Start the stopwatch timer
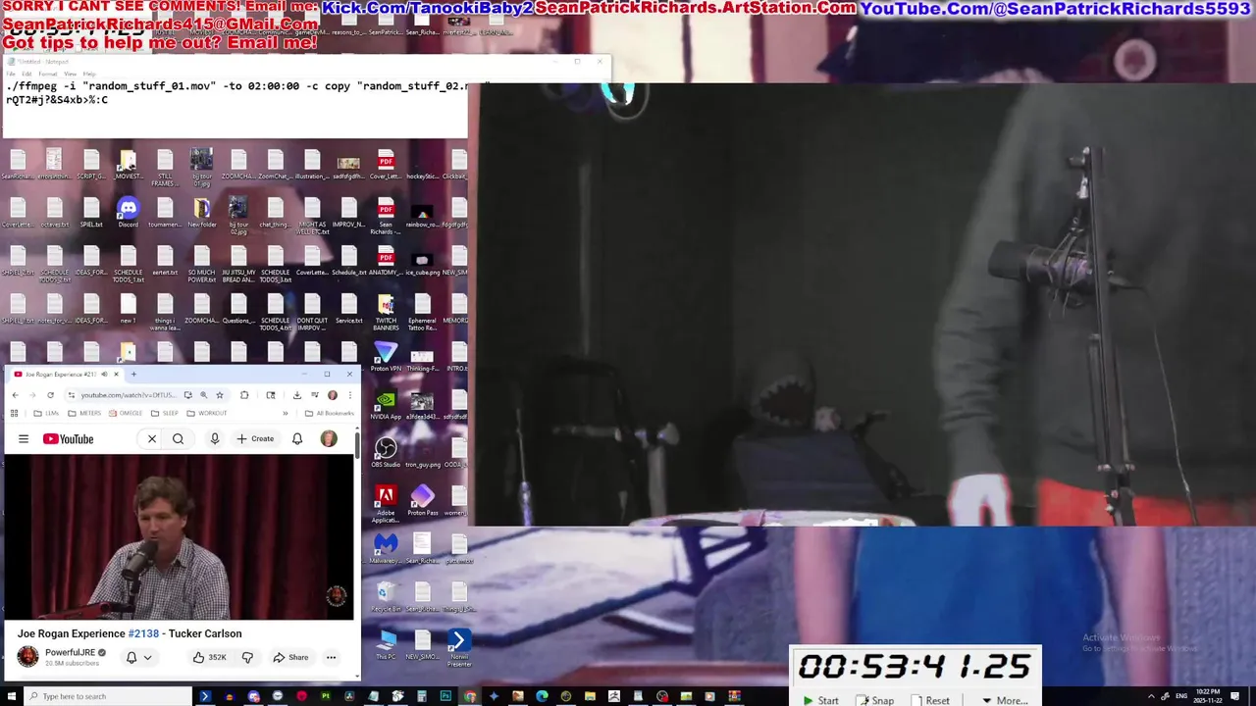1256x706 pixels. coord(820,700)
